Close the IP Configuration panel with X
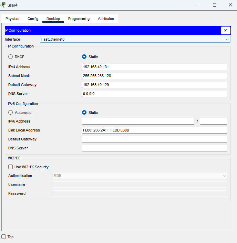Viewport: 237px width, 243px height. click(226, 31)
